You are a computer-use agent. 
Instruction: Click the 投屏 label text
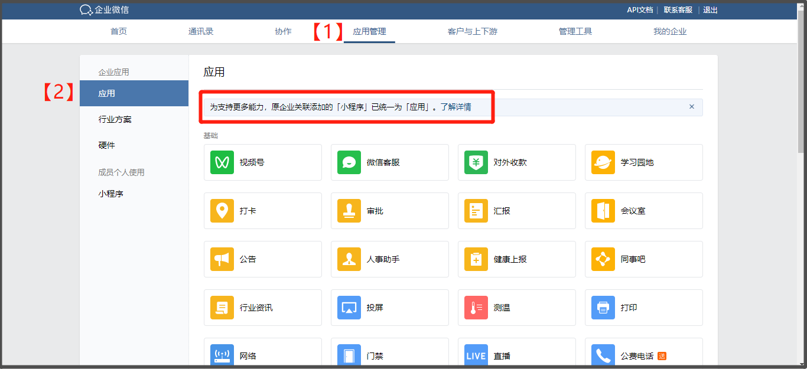(375, 308)
